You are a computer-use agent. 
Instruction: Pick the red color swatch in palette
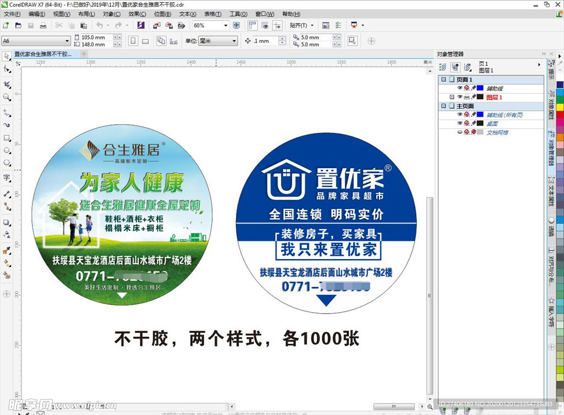pyautogui.click(x=560, y=115)
